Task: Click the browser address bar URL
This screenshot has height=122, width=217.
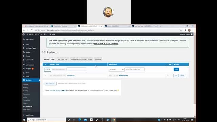Action: click(71, 30)
